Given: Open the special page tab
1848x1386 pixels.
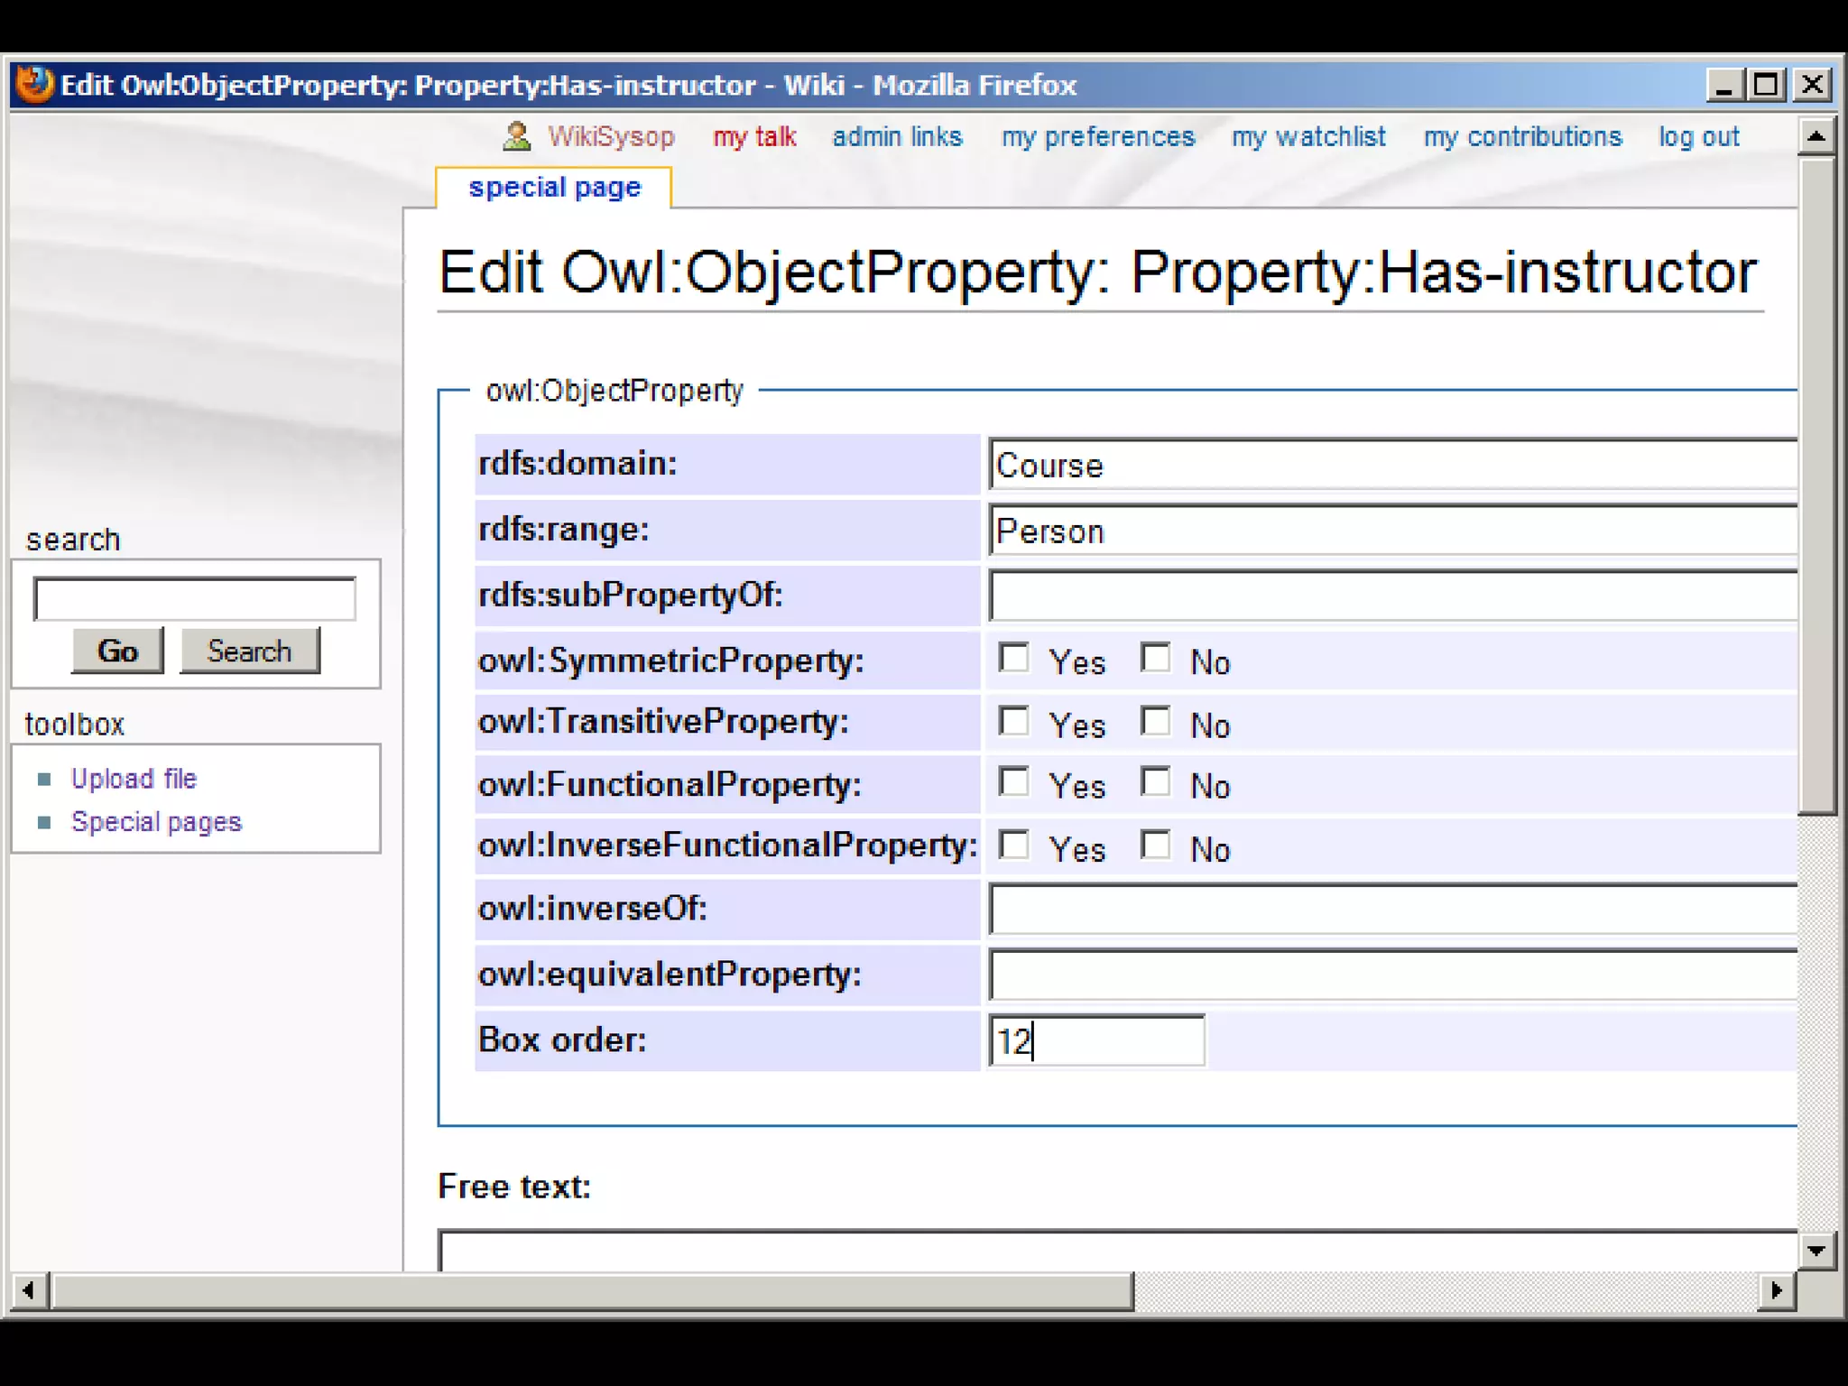Looking at the screenshot, I should (554, 188).
